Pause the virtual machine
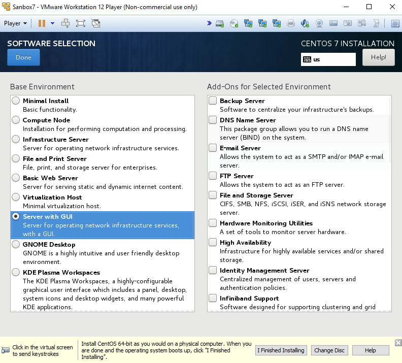402x363 pixels. tap(42, 23)
